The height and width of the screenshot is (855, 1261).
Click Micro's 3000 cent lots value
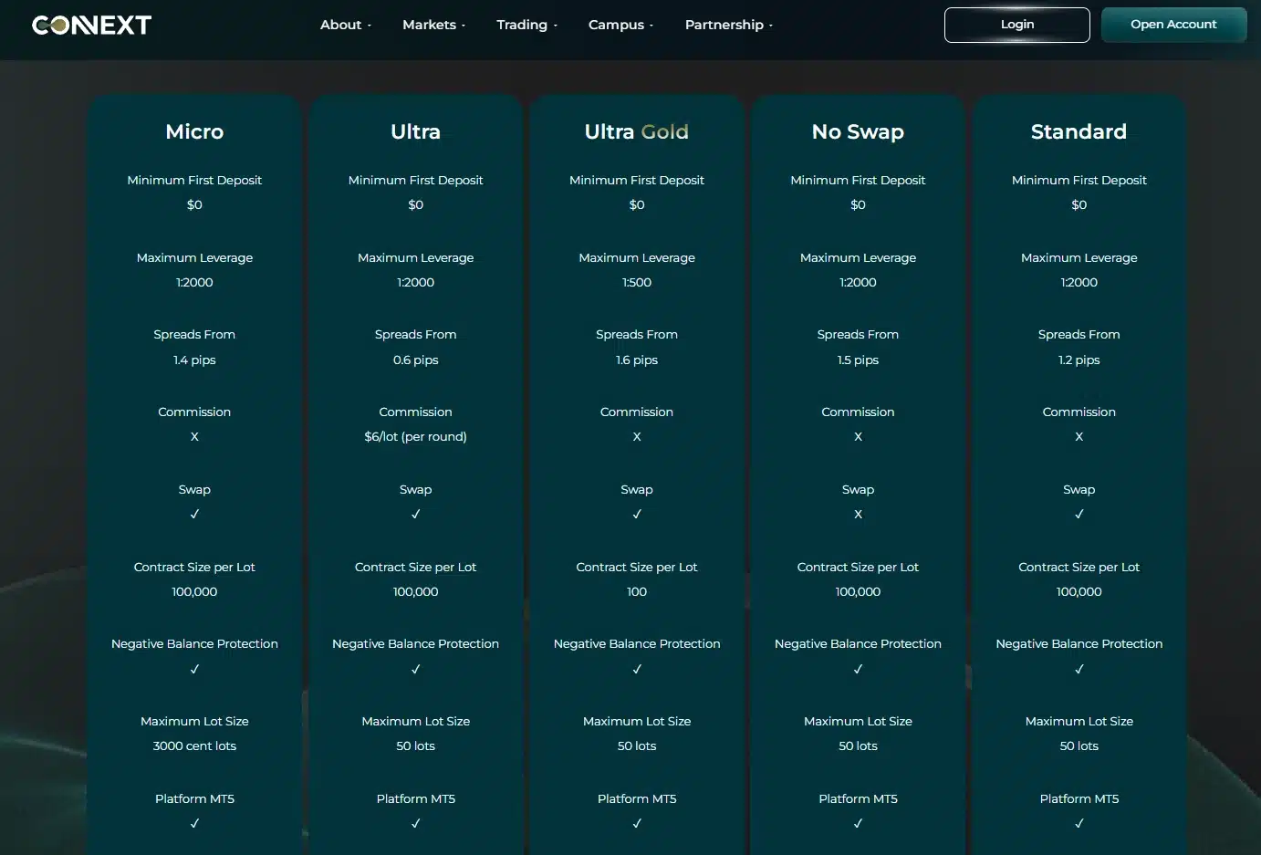pos(194,746)
